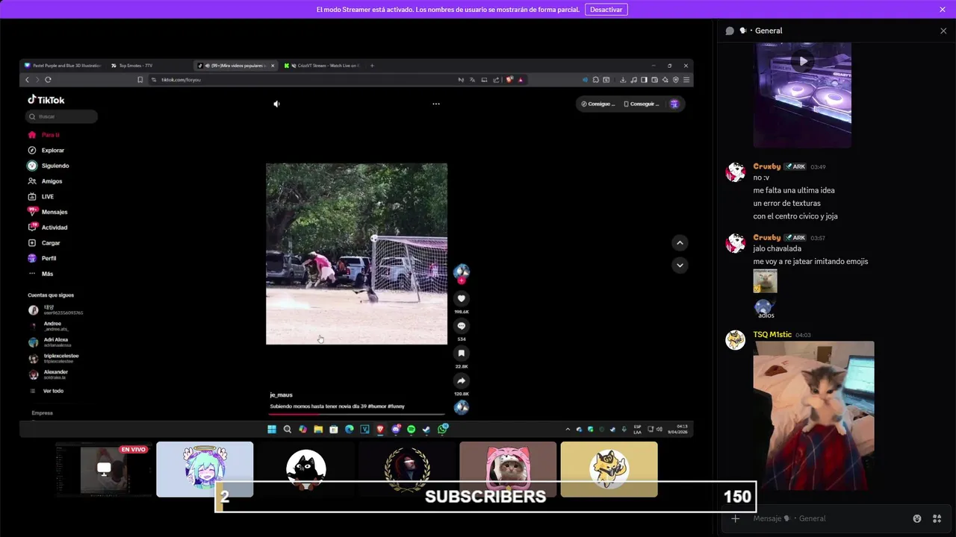This screenshot has width=956, height=537.
Task: Click the TikTok logo
Action: point(46,100)
